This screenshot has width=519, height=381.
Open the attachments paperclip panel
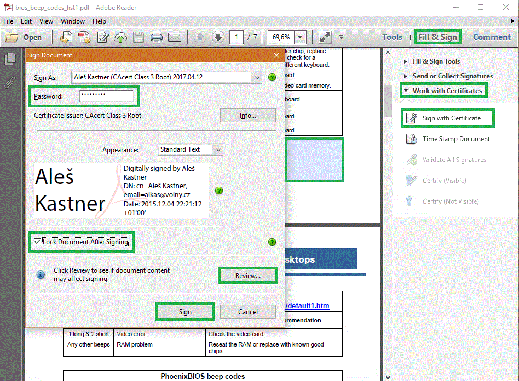tap(10, 82)
